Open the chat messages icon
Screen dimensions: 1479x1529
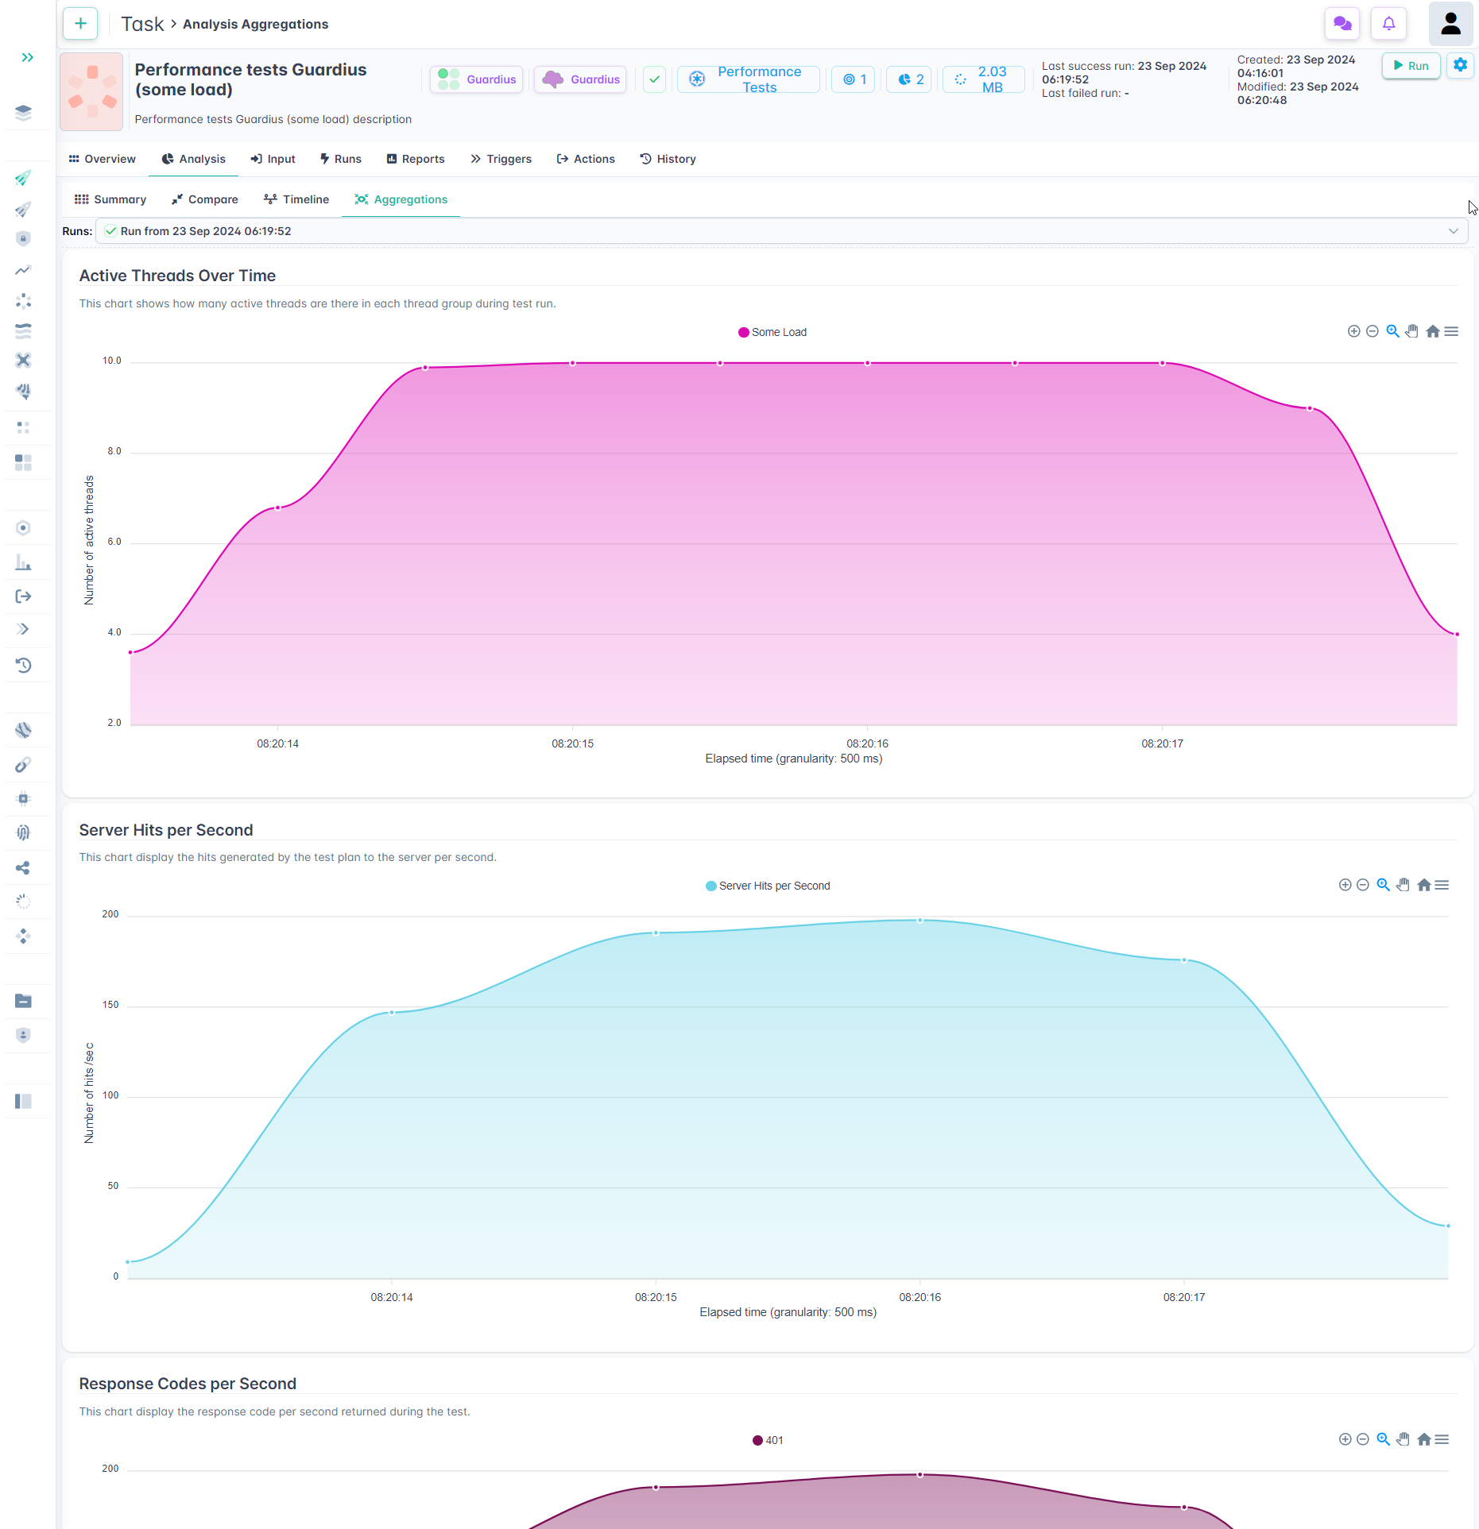1342,24
